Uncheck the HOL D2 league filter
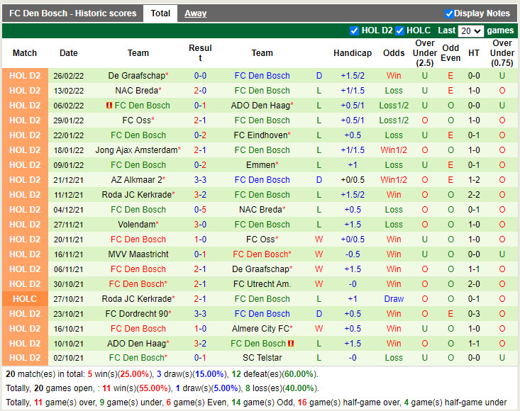 point(355,30)
